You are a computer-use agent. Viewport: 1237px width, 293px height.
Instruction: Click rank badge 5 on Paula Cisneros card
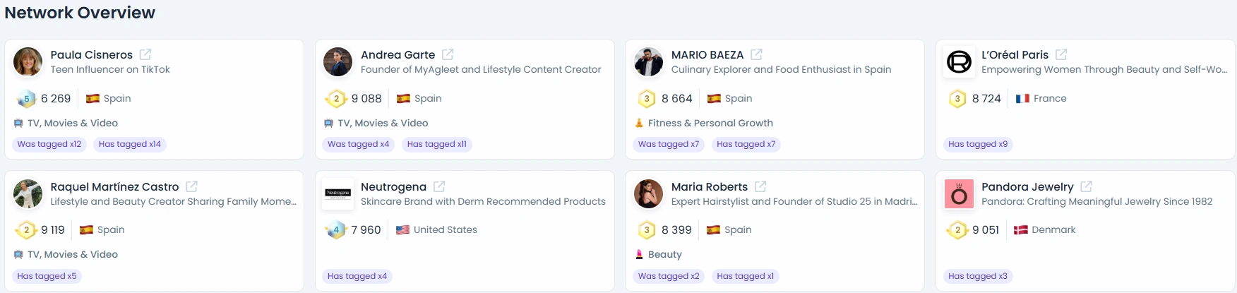(x=26, y=99)
